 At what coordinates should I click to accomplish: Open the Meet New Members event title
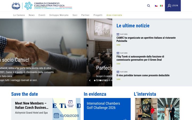click(x=32, y=105)
